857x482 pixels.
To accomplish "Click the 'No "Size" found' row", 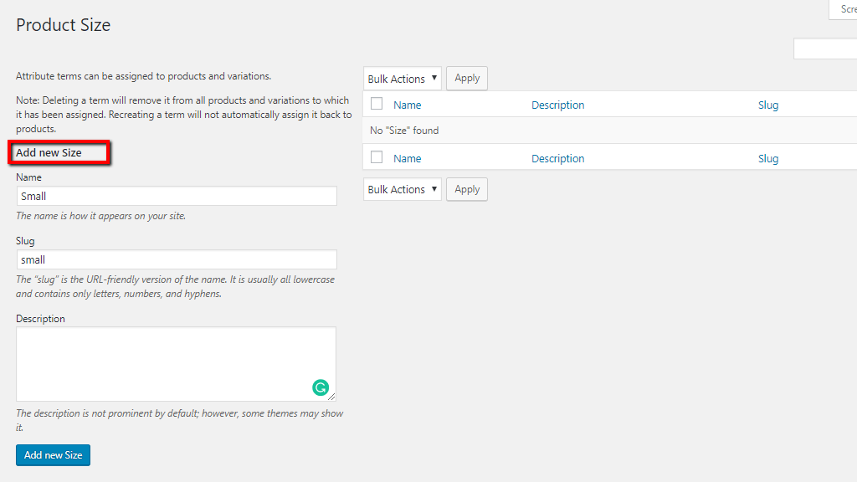I will 610,130.
